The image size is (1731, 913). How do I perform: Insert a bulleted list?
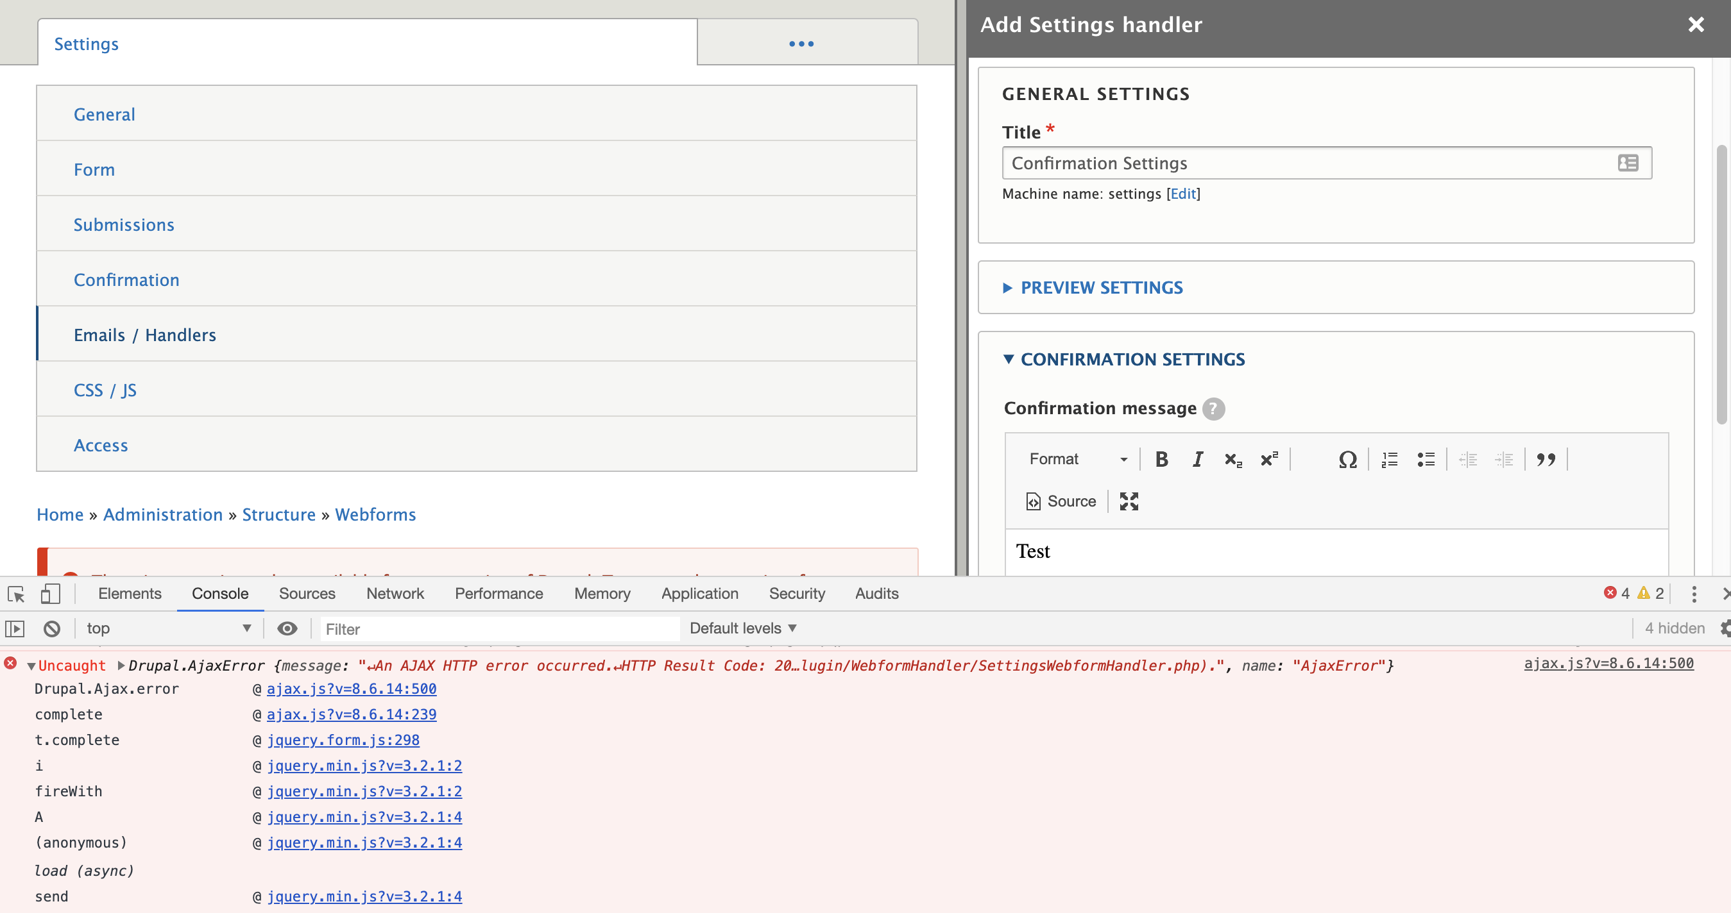1425,459
